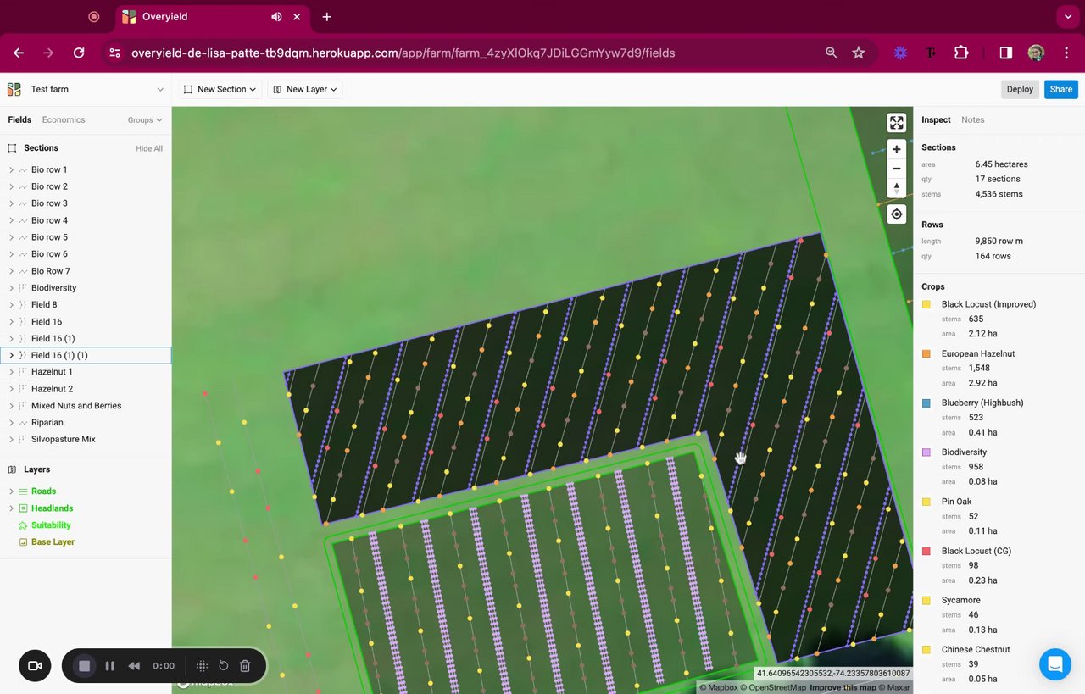Select the Riparian section row
The height and width of the screenshot is (694, 1085).
click(x=86, y=423)
